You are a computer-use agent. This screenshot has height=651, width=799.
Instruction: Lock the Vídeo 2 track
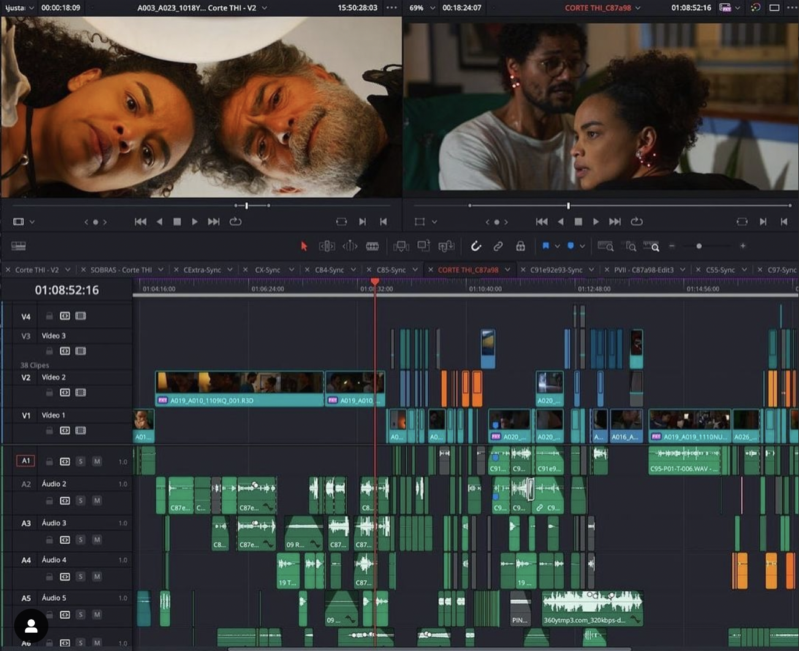click(49, 392)
